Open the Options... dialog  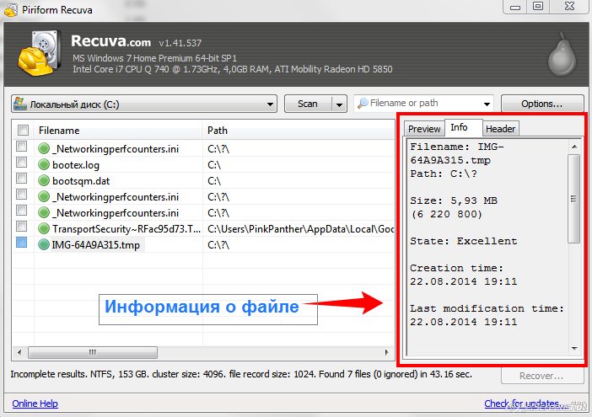[x=541, y=104]
